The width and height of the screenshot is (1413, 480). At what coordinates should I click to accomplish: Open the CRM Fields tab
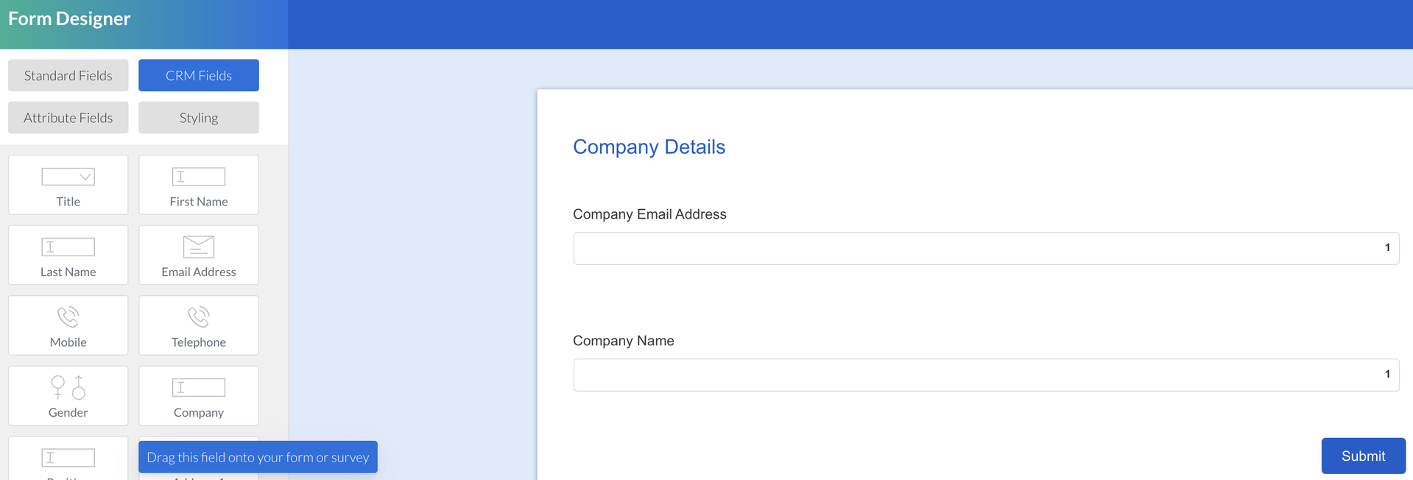[x=198, y=75]
